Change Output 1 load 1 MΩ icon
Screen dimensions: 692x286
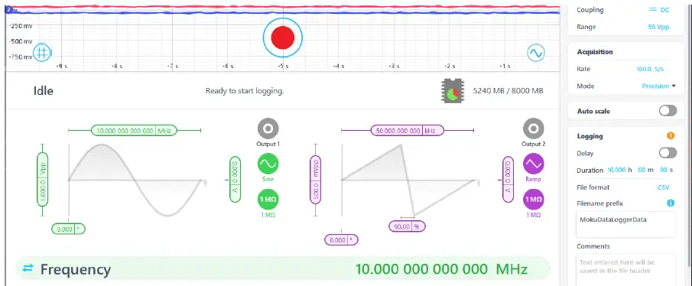268,199
